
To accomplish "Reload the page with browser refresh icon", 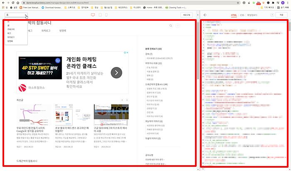I will tap(13, 3).
